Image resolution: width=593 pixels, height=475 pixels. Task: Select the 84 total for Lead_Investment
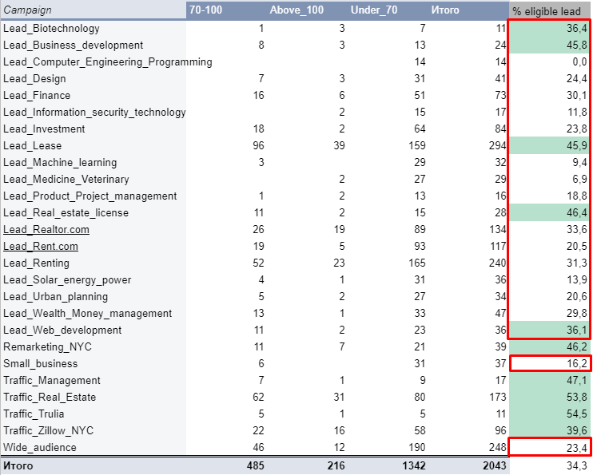click(469, 129)
